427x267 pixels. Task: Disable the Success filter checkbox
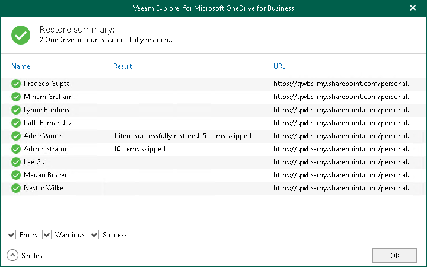[94, 235]
